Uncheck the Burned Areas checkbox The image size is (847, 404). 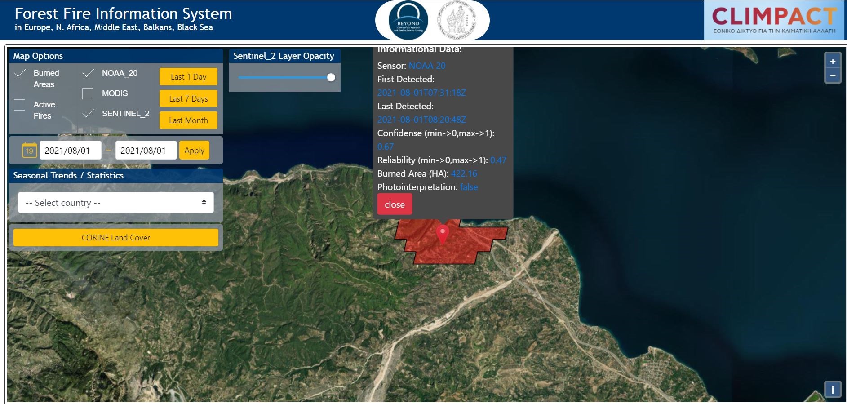(20, 73)
